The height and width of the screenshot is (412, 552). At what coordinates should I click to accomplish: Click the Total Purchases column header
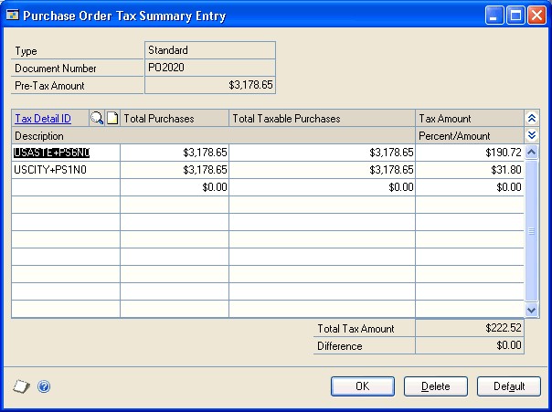click(x=175, y=119)
